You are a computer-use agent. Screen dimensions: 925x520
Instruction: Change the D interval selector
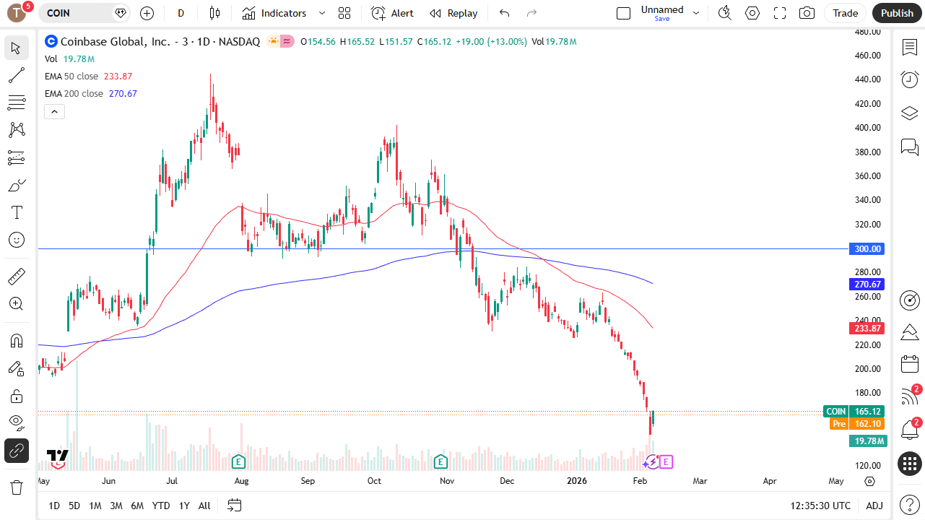(181, 13)
